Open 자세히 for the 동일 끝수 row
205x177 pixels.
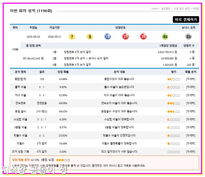(191, 111)
